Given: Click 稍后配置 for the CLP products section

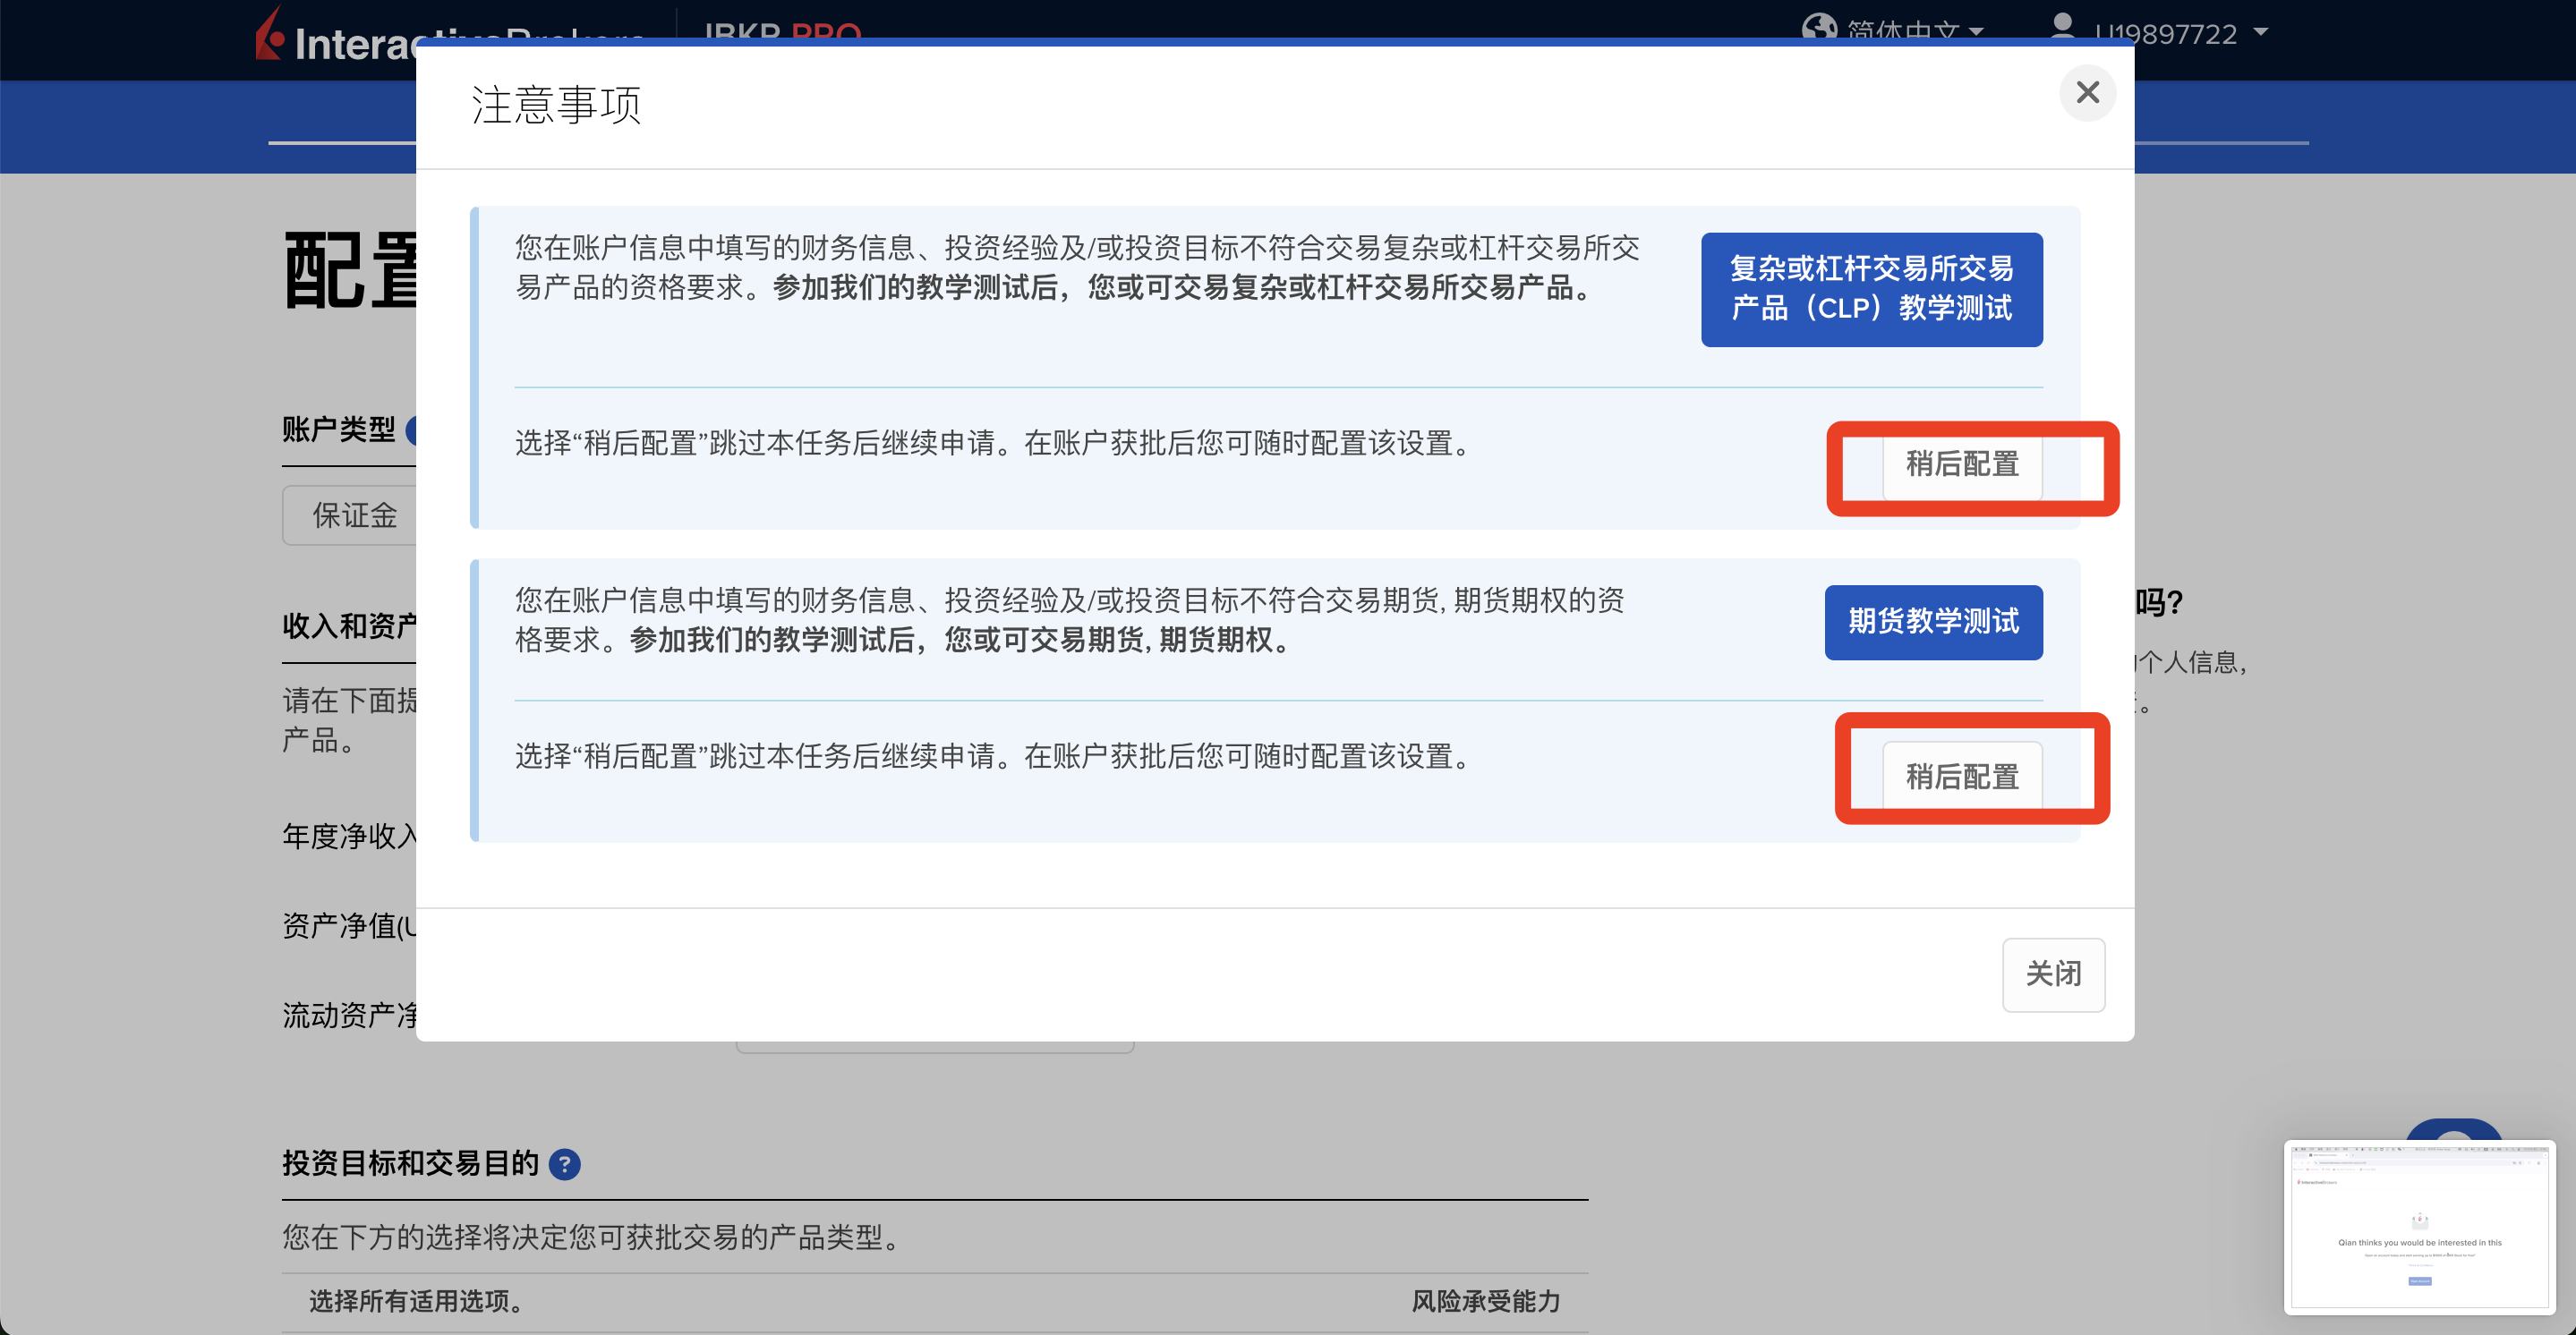Looking at the screenshot, I should (x=1961, y=465).
